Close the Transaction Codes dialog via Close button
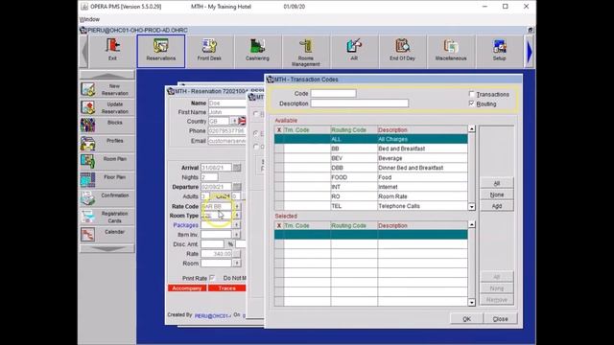Viewport: 614px width, 345px height. (x=501, y=319)
